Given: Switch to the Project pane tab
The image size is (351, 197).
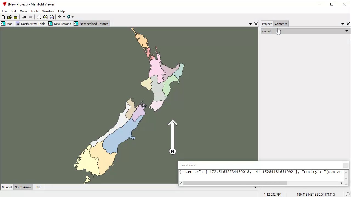Looking at the screenshot, I should pyautogui.click(x=267, y=24).
